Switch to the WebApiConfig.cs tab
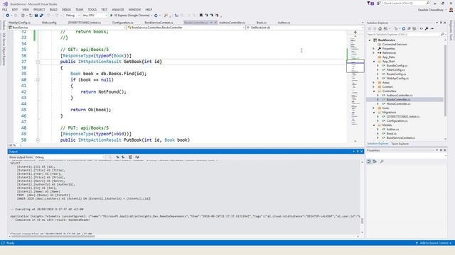 click(19, 23)
